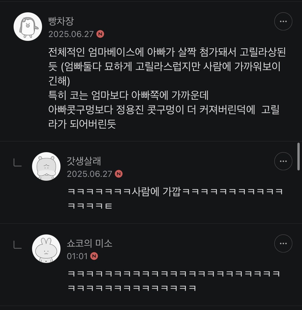Image resolution: width=302 pixels, height=310 pixels.
Task: Open the 쇼코의 미소 username profile link
Action: (89, 243)
